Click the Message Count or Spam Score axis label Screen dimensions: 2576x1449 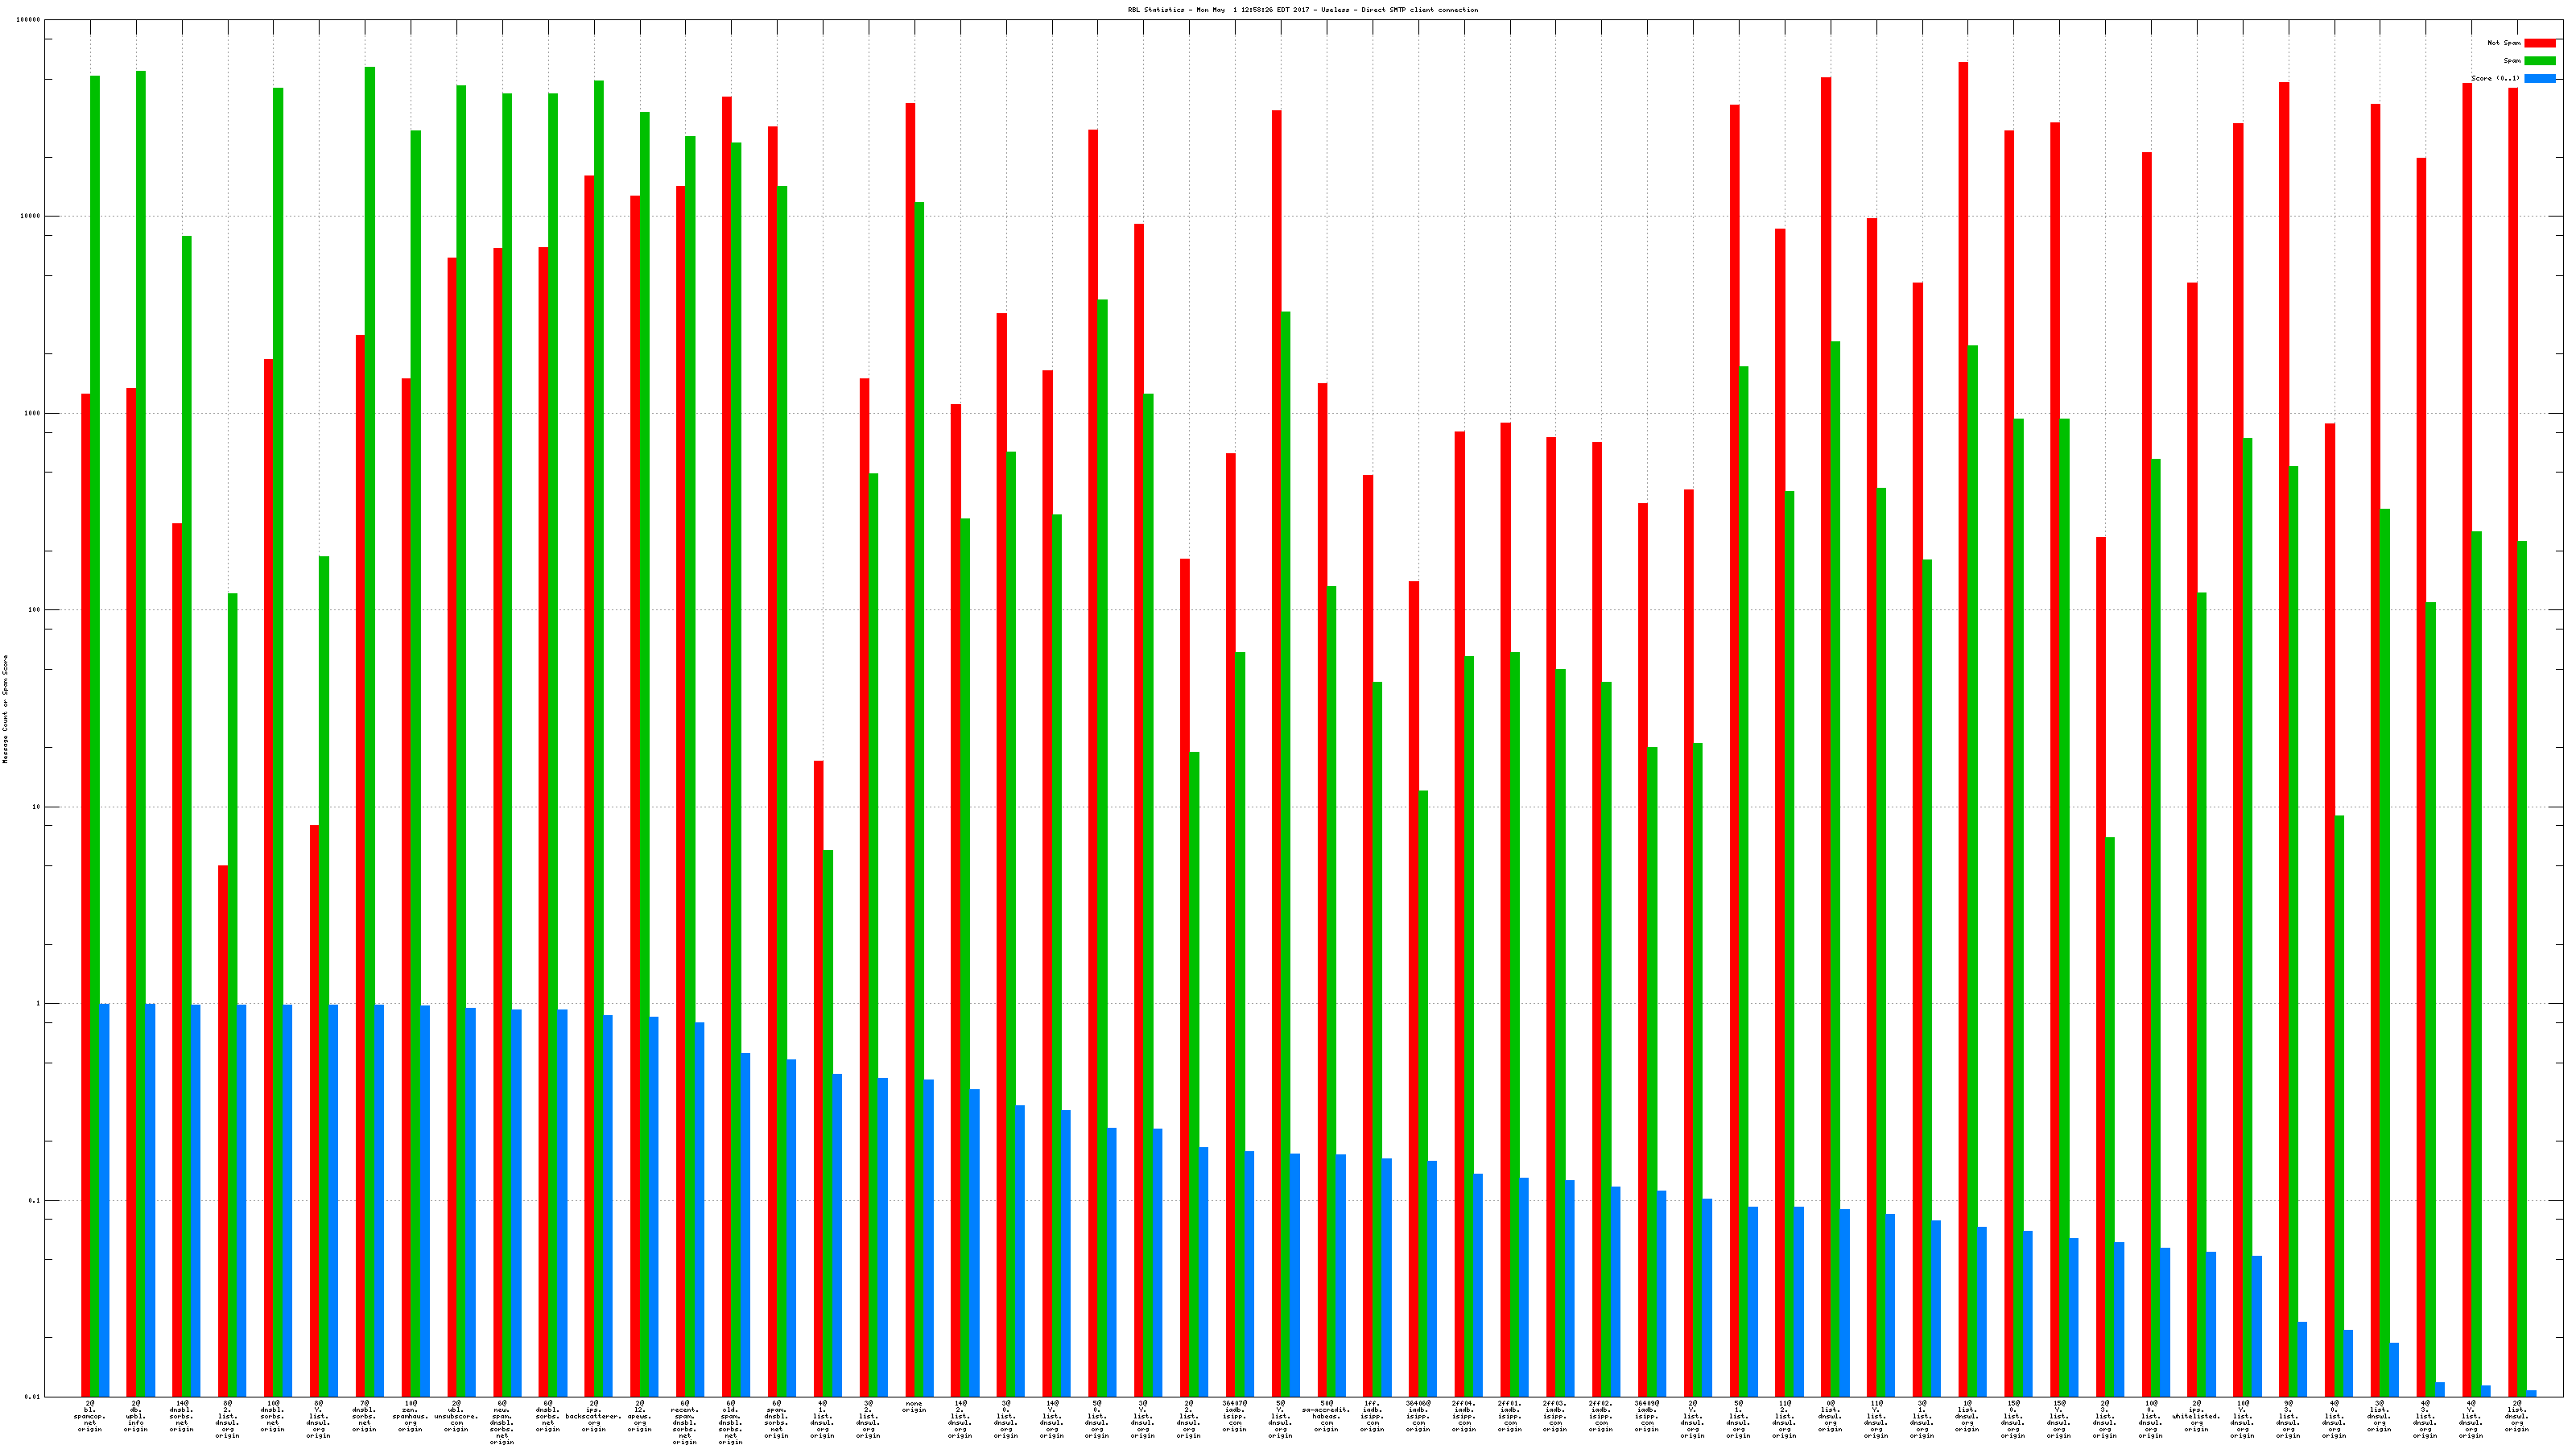coord(5,709)
